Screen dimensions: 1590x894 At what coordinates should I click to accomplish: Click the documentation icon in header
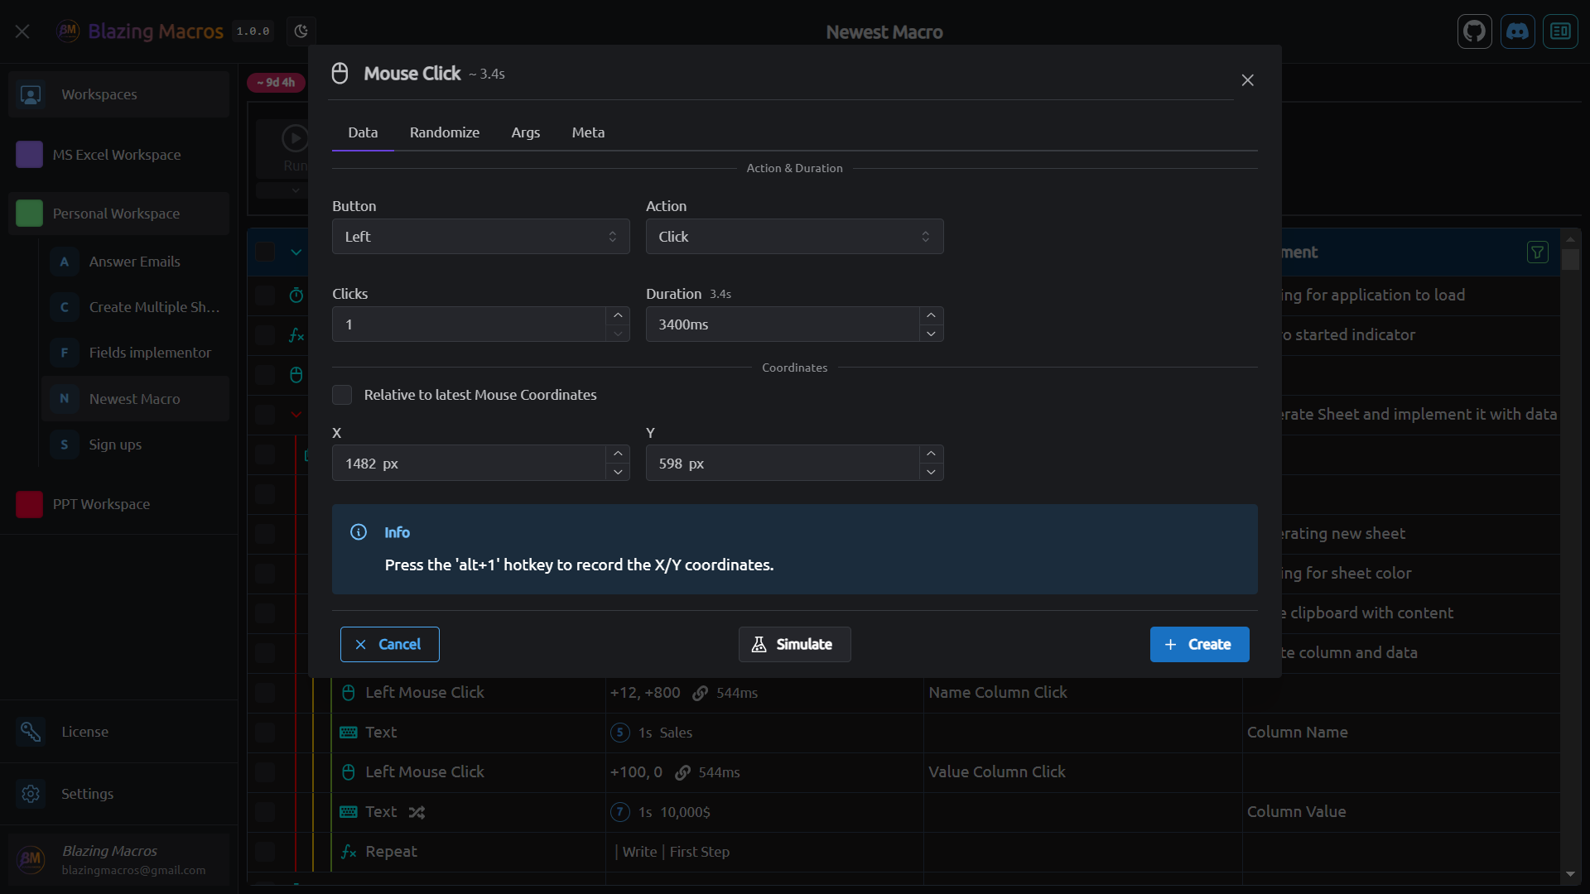coord(1560,31)
